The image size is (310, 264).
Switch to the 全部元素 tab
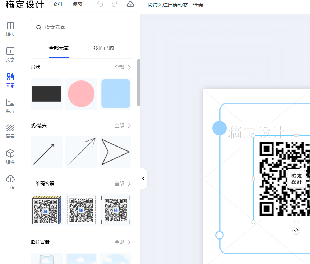tap(59, 48)
